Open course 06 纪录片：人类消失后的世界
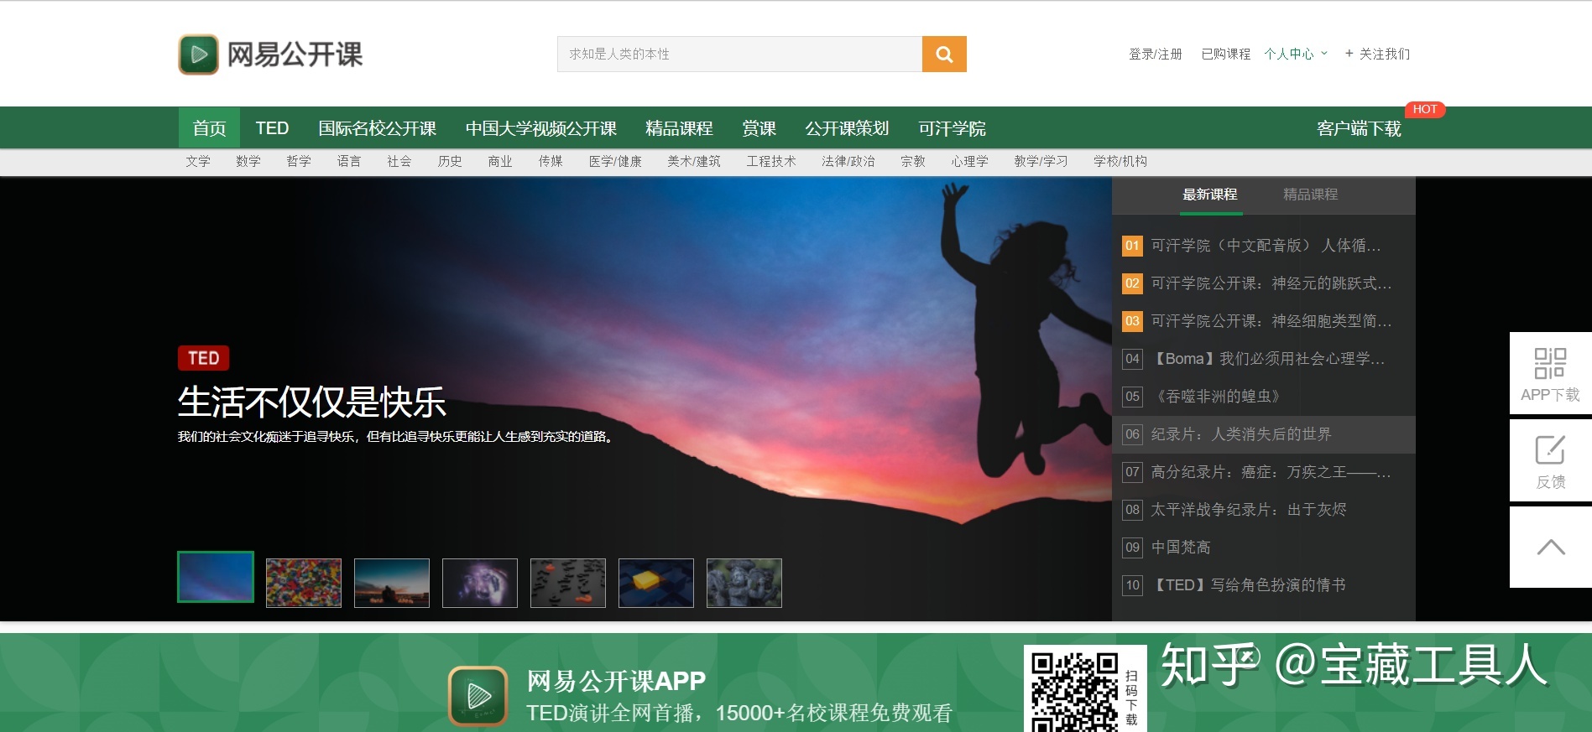 tap(1240, 434)
